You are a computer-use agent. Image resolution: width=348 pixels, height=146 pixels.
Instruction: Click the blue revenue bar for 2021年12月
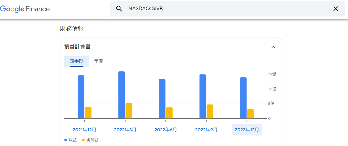pos(81,97)
